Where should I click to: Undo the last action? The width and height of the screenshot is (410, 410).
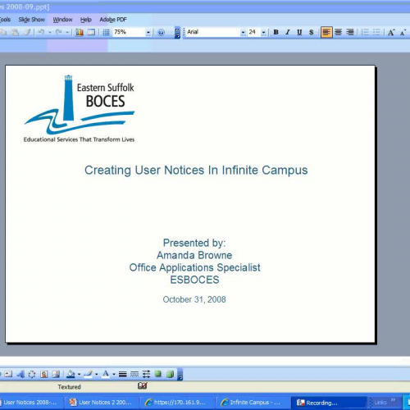41,32
